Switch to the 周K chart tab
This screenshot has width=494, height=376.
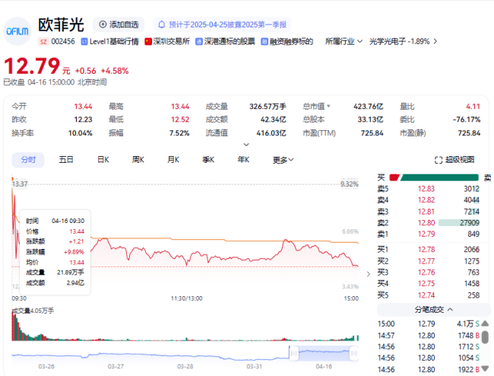(x=138, y=160)
